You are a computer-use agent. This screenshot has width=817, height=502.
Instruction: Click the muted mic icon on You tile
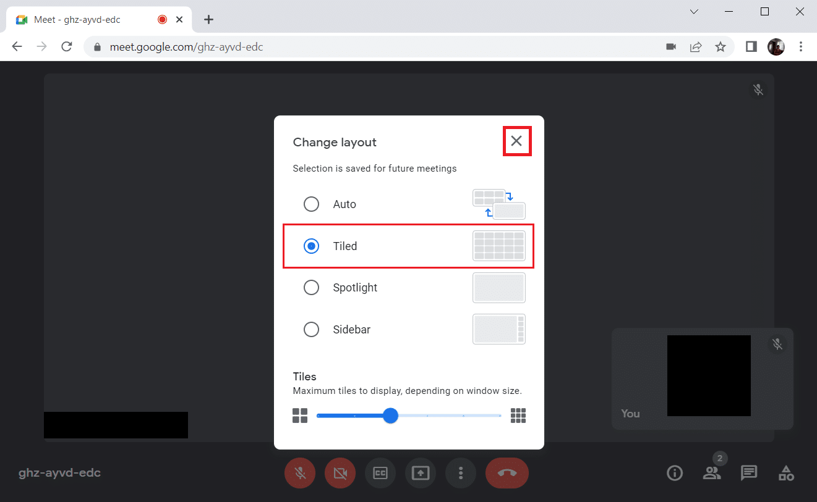777,345
